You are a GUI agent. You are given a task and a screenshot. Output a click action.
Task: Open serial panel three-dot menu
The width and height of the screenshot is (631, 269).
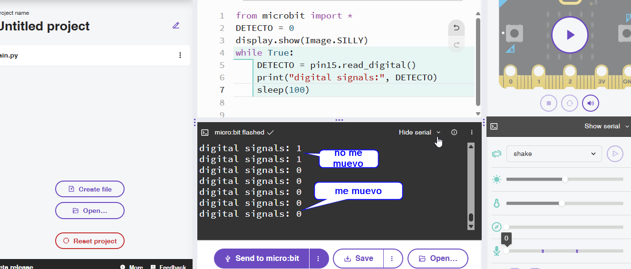[x=472, y=133]
